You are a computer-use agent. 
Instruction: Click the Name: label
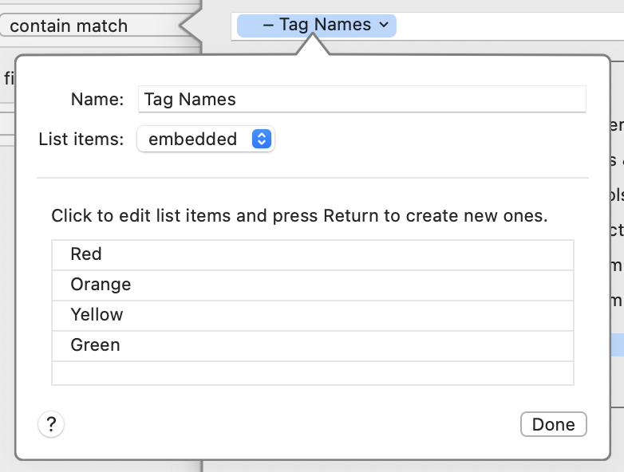pyautogui.click(x=97, y=100)
